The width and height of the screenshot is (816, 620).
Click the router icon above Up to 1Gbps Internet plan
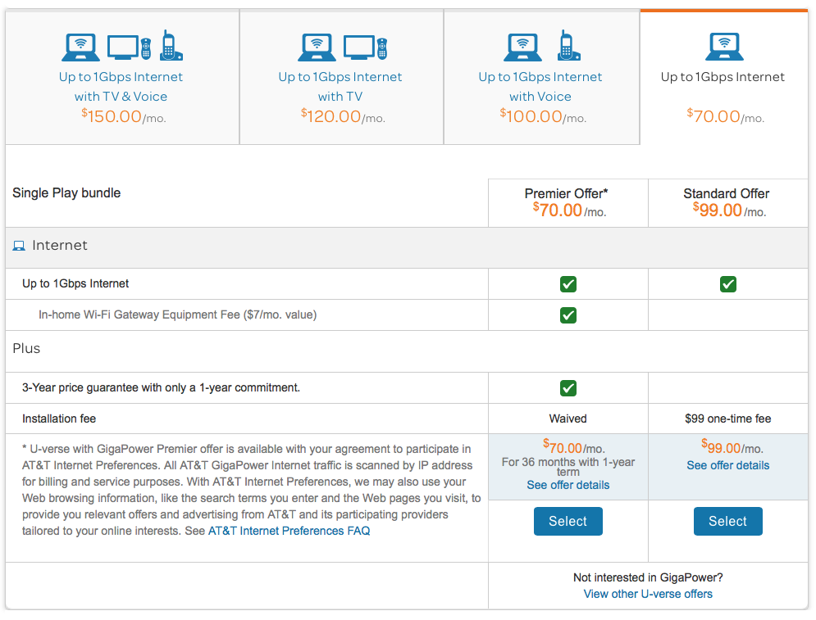pos(724,47)
